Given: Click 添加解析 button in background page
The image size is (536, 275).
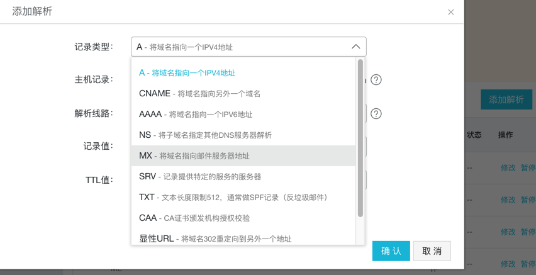Looking at the screenshot, I should [x=506, y=100].
